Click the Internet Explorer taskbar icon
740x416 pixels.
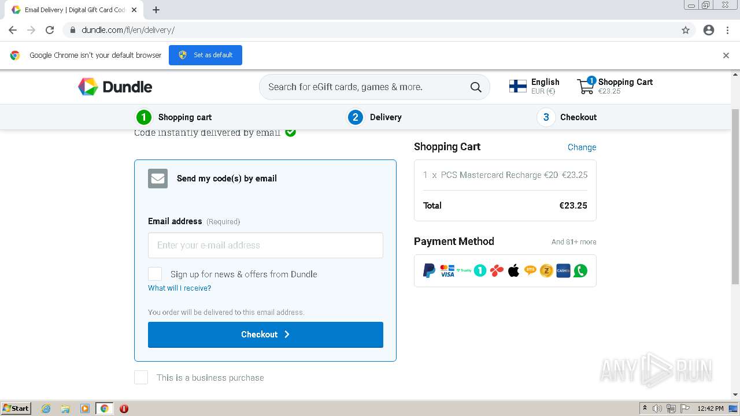(x=46, y=408)
